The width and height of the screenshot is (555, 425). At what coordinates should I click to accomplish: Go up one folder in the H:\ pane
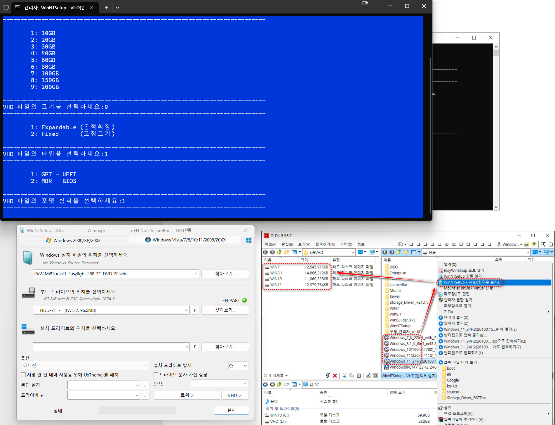tap(399, 252)
